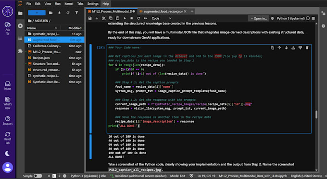Image resolution: width=327 pixels, height=179 pixels.
Task: Cut the selected cell
Action: point(104,18)
